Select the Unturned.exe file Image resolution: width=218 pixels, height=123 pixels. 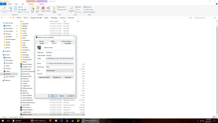(26, 107)
